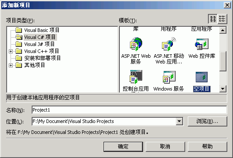Click the 其他项目 folder icon
Image resolution: width=233 pixels, height=158 pixels.
[x=19, y=65]
